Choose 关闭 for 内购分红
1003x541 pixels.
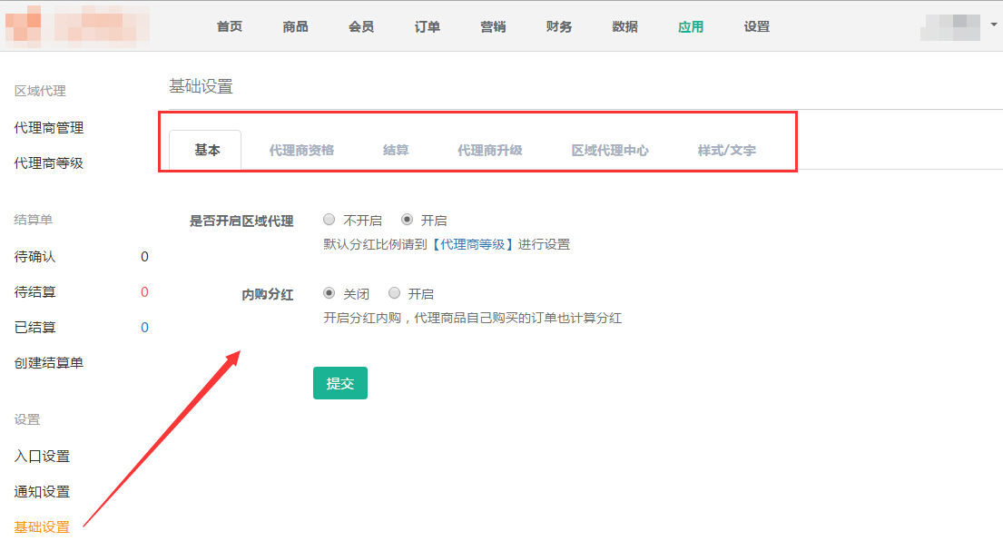coord(329,294)
